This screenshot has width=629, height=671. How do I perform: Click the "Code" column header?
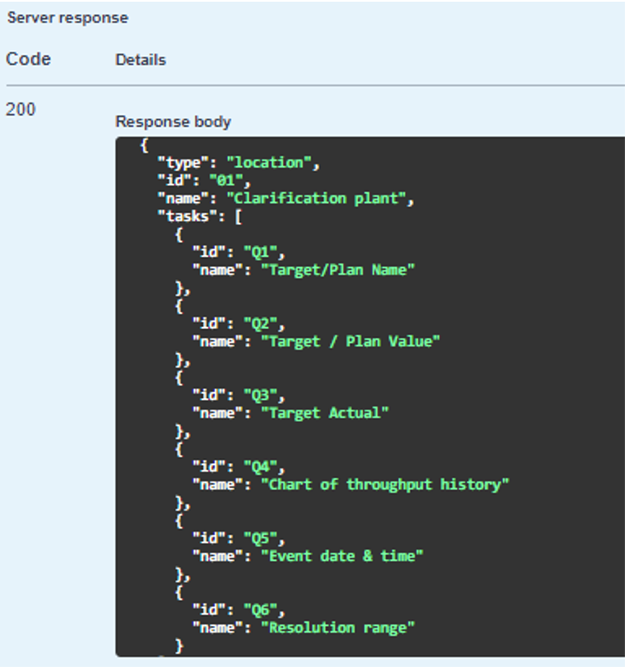coord(28,59)
